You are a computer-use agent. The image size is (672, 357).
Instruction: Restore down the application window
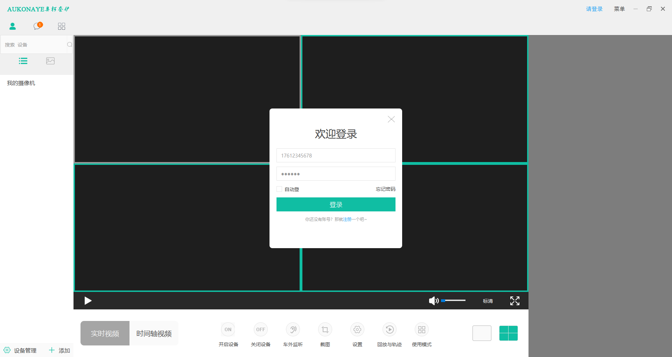649,9
